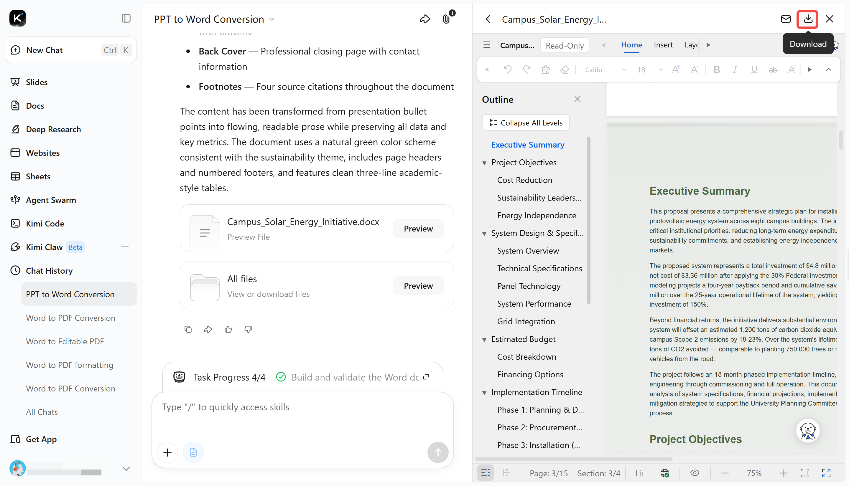849x486 pixels.
Task: Click the Redo icon in toolbar
Action: (527, 70)
